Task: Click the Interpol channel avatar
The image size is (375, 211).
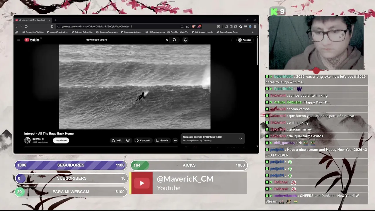Action: pyautogui.click(x=27, y=140)
